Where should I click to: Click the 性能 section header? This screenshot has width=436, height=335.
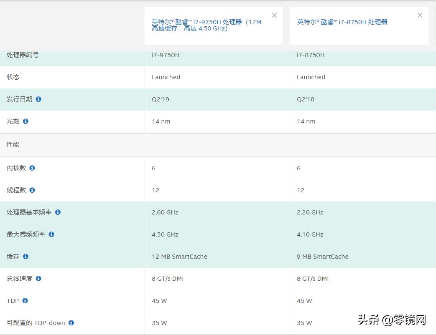(x=13, y=145)
